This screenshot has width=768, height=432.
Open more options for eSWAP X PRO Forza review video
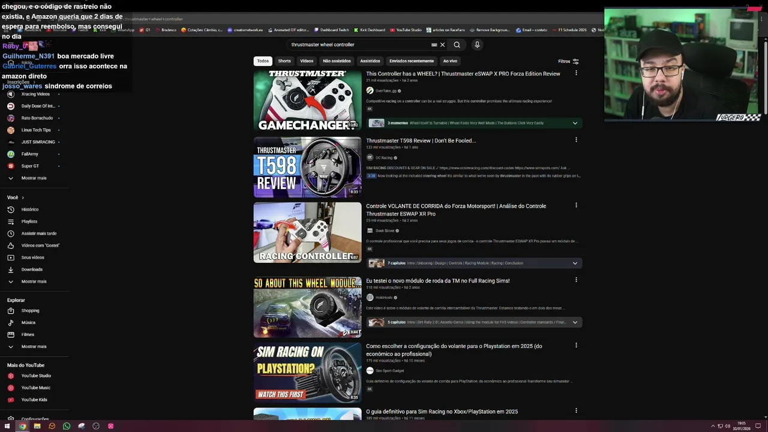click(x=576, y=73)
